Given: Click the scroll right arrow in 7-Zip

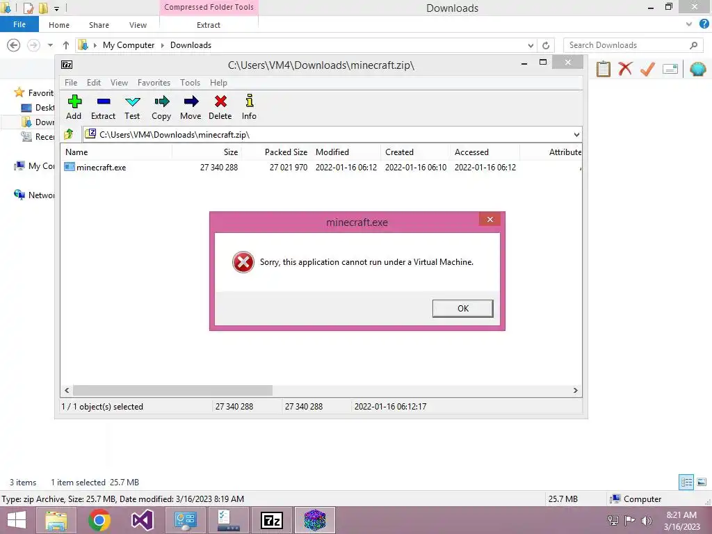Looking at the screenshot, I should pos(575,391).
